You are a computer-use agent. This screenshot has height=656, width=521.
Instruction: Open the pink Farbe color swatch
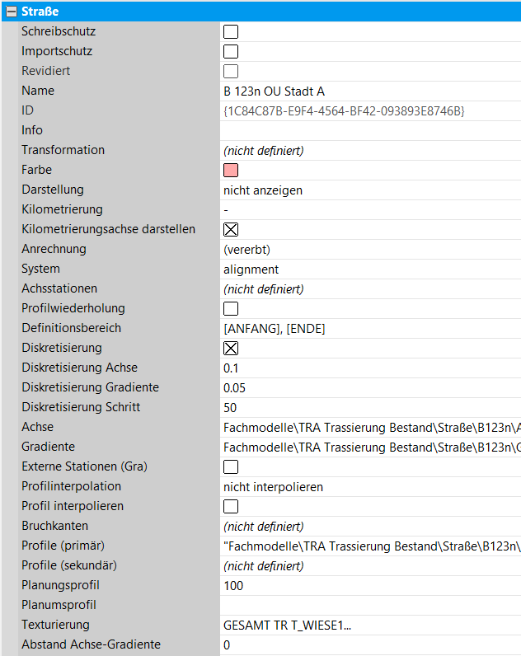point(231,170)
